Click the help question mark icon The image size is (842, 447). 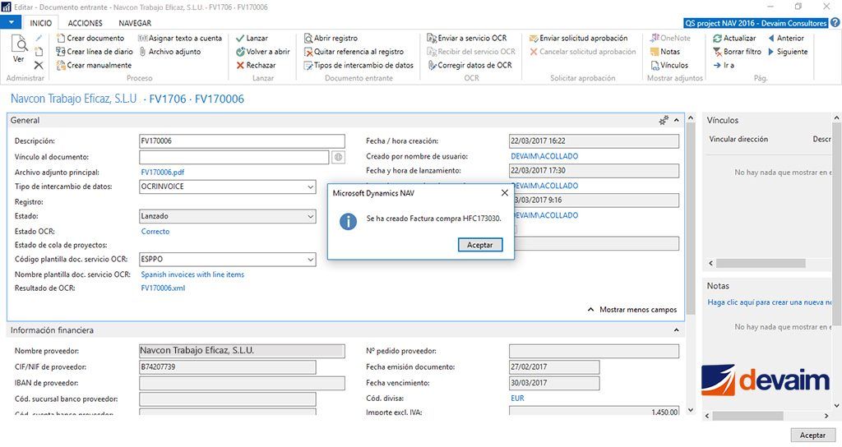click(x=835, y=22)
